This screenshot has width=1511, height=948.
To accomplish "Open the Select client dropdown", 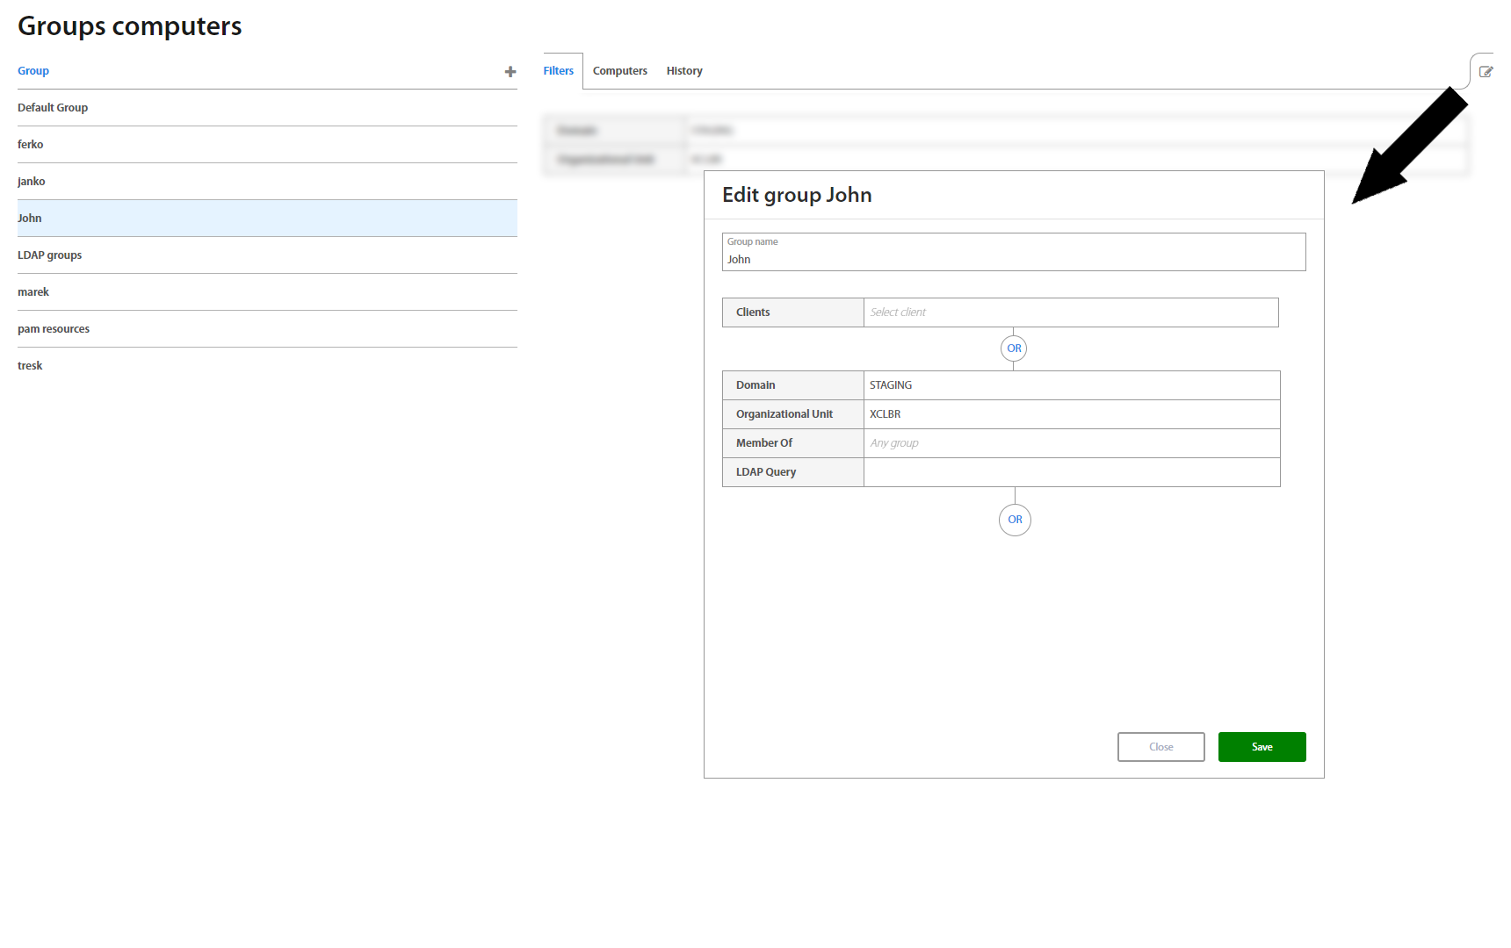I will (x=1070, y=312).
